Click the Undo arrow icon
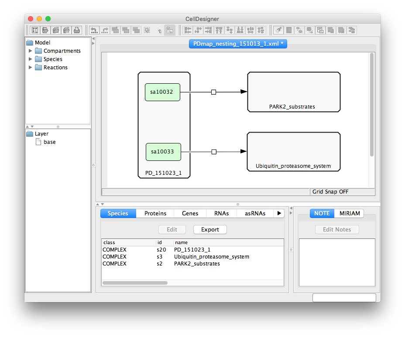Image resolution: width=405 pixels, height=337 pixels. [94, 30]
